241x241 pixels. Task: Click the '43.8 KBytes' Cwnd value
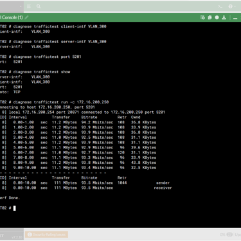143,163
